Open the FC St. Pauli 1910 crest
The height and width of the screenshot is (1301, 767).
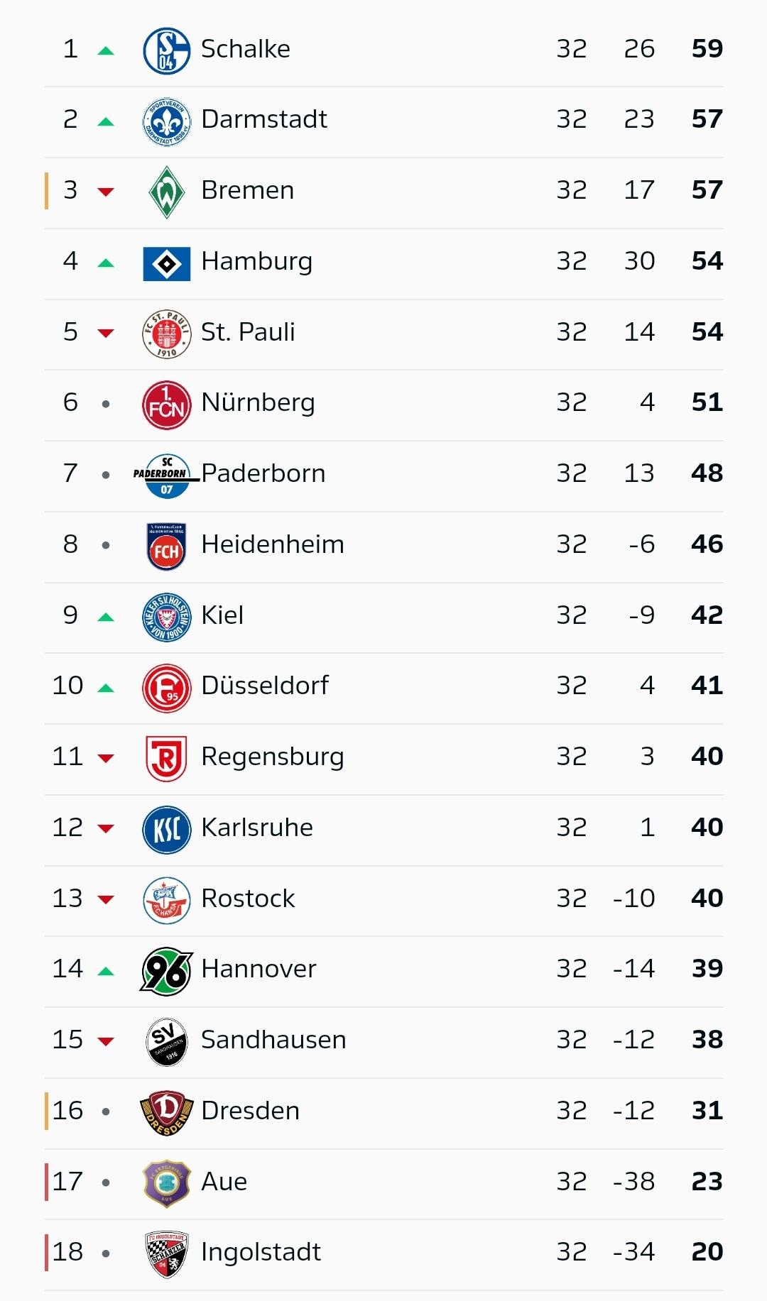tap(167, 334)
